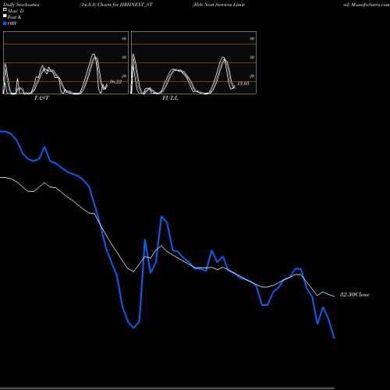Click the 20 level label in FAST chart
390x390 pixels.
click(124, 76)
